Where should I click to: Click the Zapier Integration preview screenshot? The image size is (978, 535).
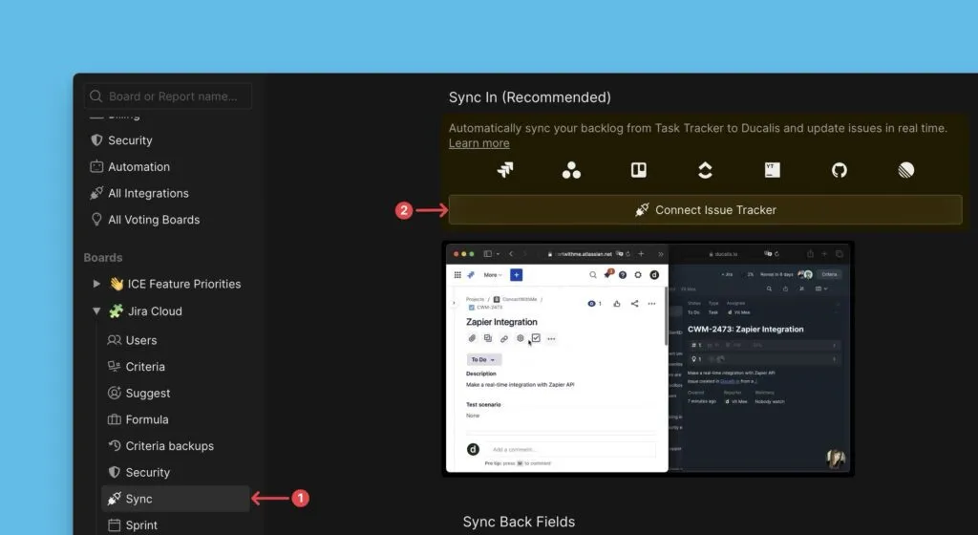(648, 359)
